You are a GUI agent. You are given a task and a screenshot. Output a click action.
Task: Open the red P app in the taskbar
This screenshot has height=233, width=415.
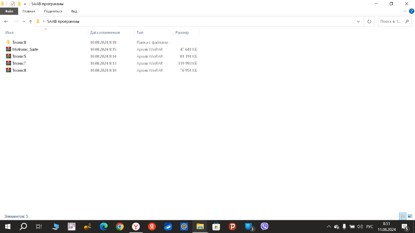point(232,226)
